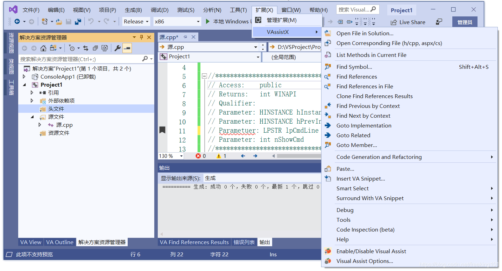Screen dimensions: 502x271
Task: Click the Open File folder toolbar icon
Action: click(59, 22)
